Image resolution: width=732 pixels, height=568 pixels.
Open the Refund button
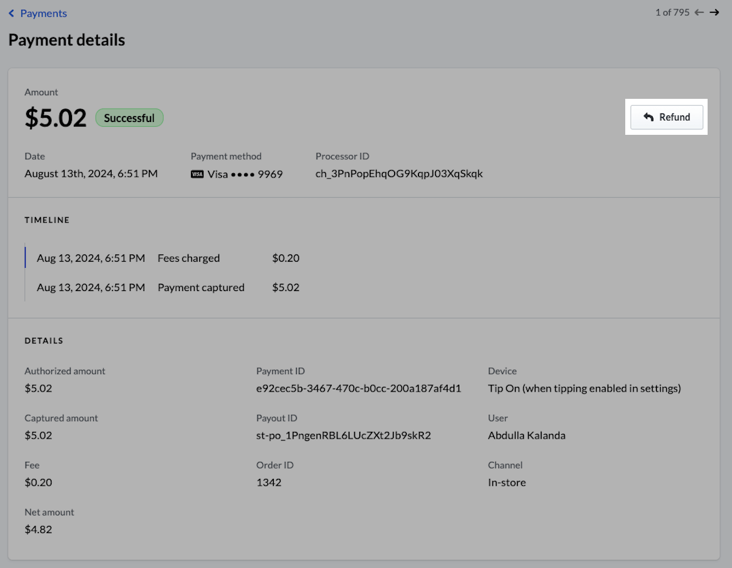(667, 117)
